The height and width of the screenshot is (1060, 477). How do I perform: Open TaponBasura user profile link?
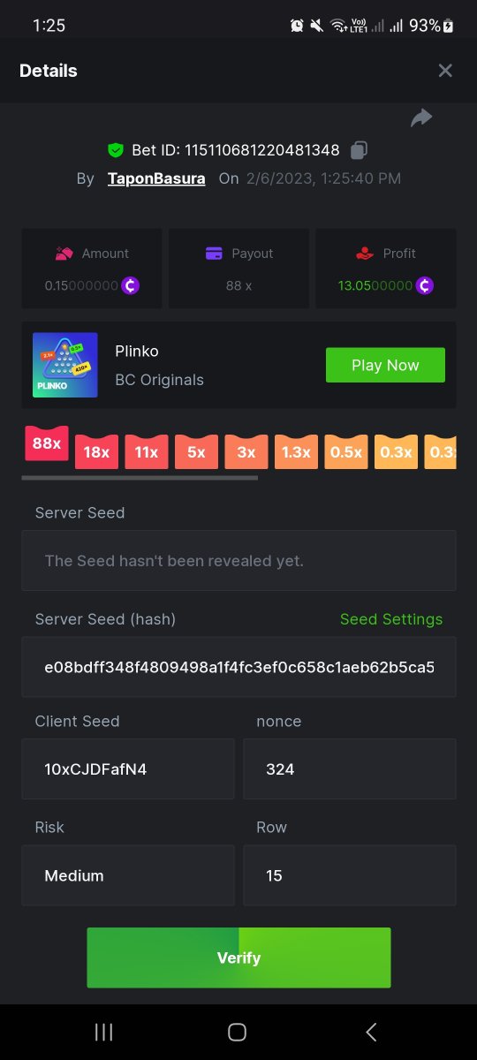click(x=156, y=178)
